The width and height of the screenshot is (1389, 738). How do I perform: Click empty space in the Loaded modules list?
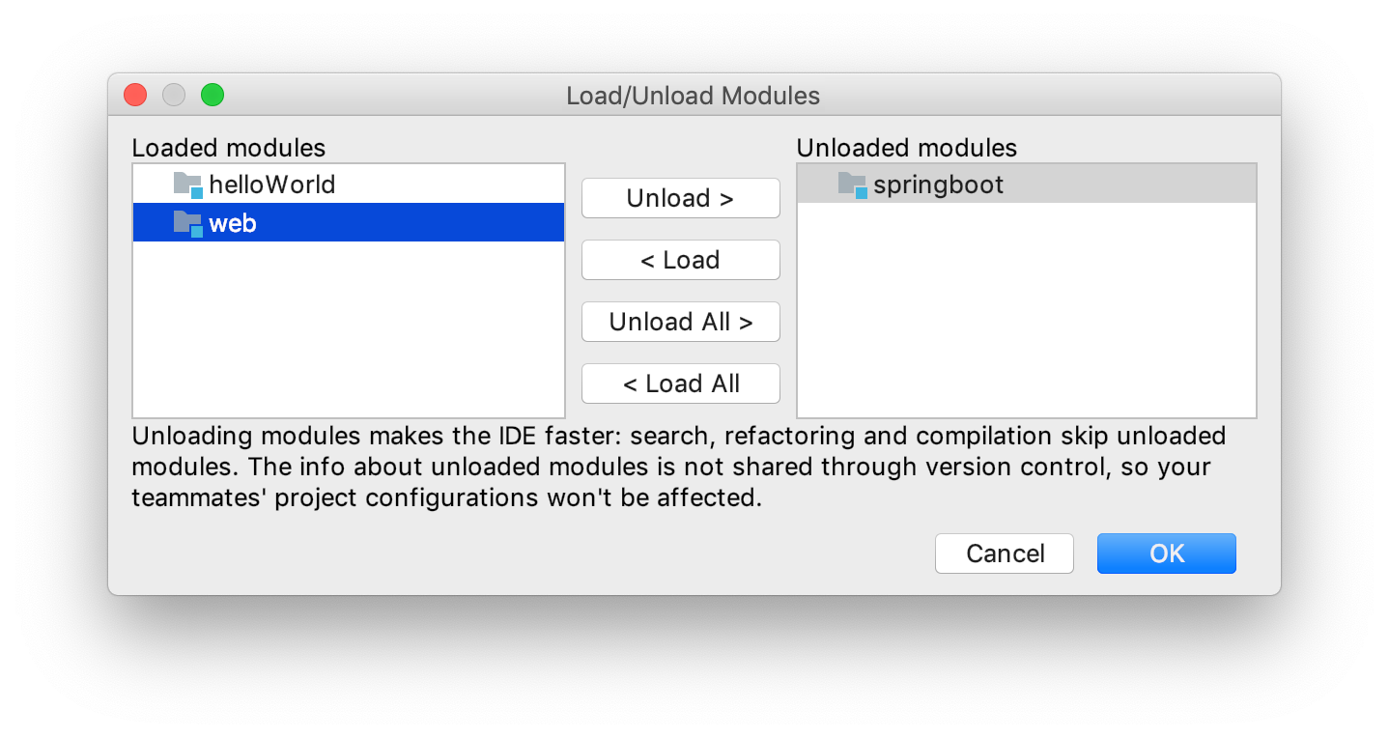349,328
